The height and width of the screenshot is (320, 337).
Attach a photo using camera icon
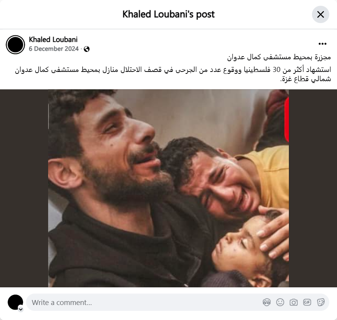293,302
